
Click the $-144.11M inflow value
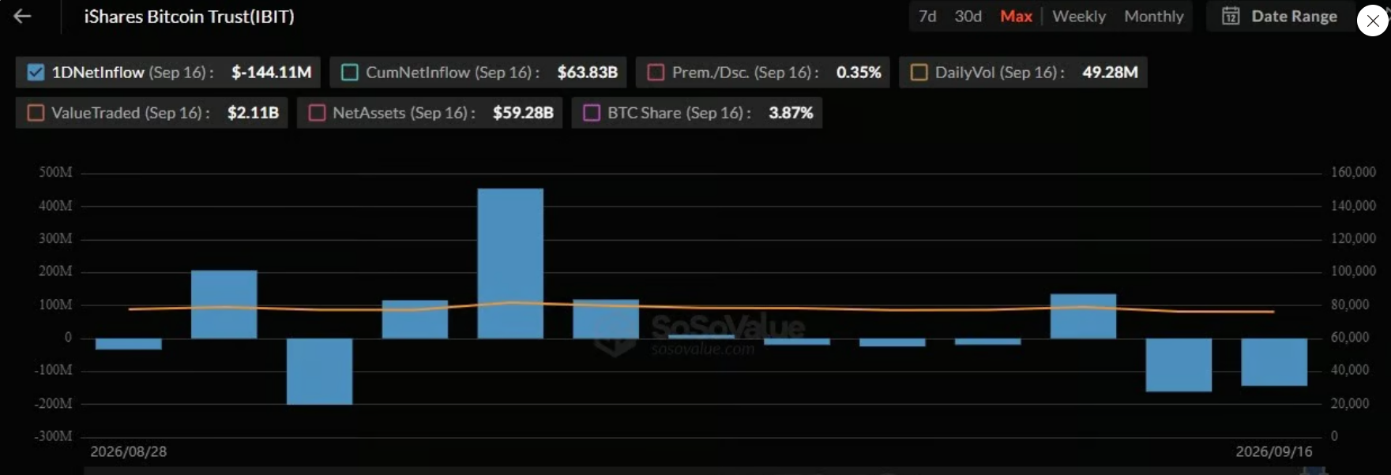(x=271, y=72)
